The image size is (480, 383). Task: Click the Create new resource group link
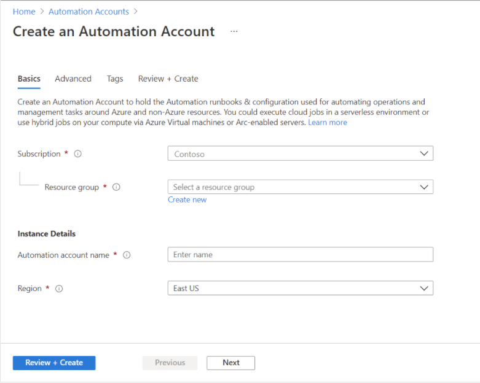[187, 200]
